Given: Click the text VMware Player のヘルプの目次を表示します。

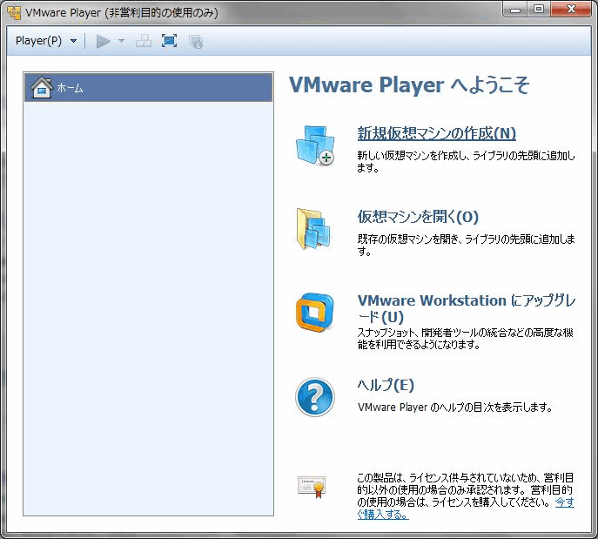Looking at the screenshot, I should click(454, 408).
